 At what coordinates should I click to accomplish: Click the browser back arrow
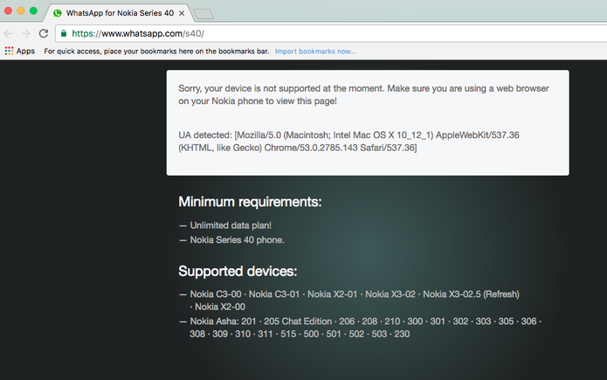(x=8, y=34)
